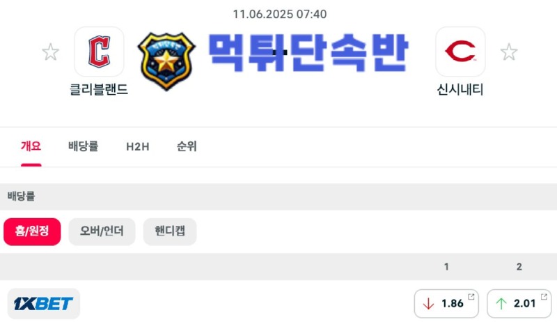The image size is (557, 322).
Task: Select the 오버/언더 odds filter
Action: 102,231
